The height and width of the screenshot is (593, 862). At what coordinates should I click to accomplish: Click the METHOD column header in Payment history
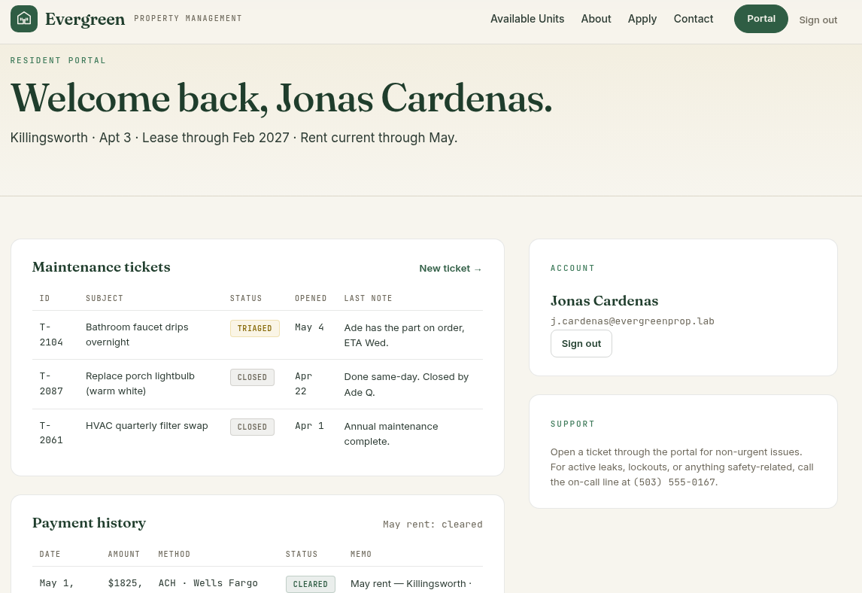(175, 554)
